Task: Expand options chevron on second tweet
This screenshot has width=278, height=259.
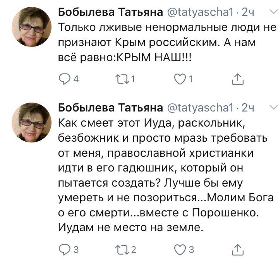Action: (x=272, y=106)
